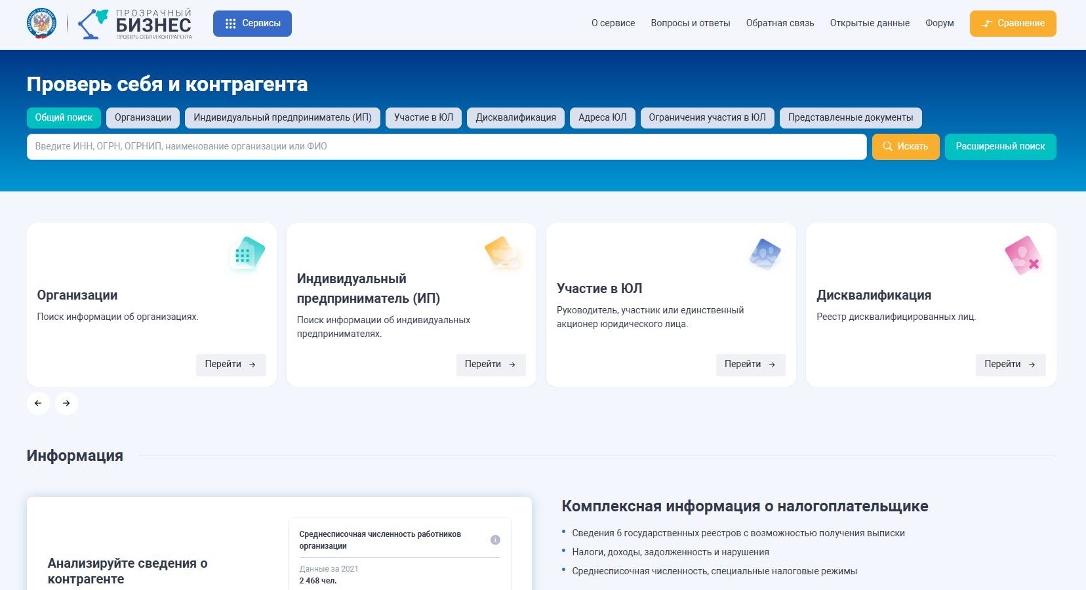
Task: Click the FNS coat of arms emblem
Action: click(41, 22)
